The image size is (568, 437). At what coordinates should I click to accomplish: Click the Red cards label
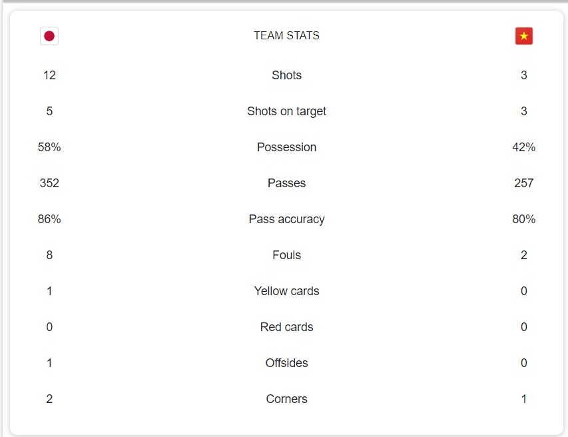(x=286, y=327)
